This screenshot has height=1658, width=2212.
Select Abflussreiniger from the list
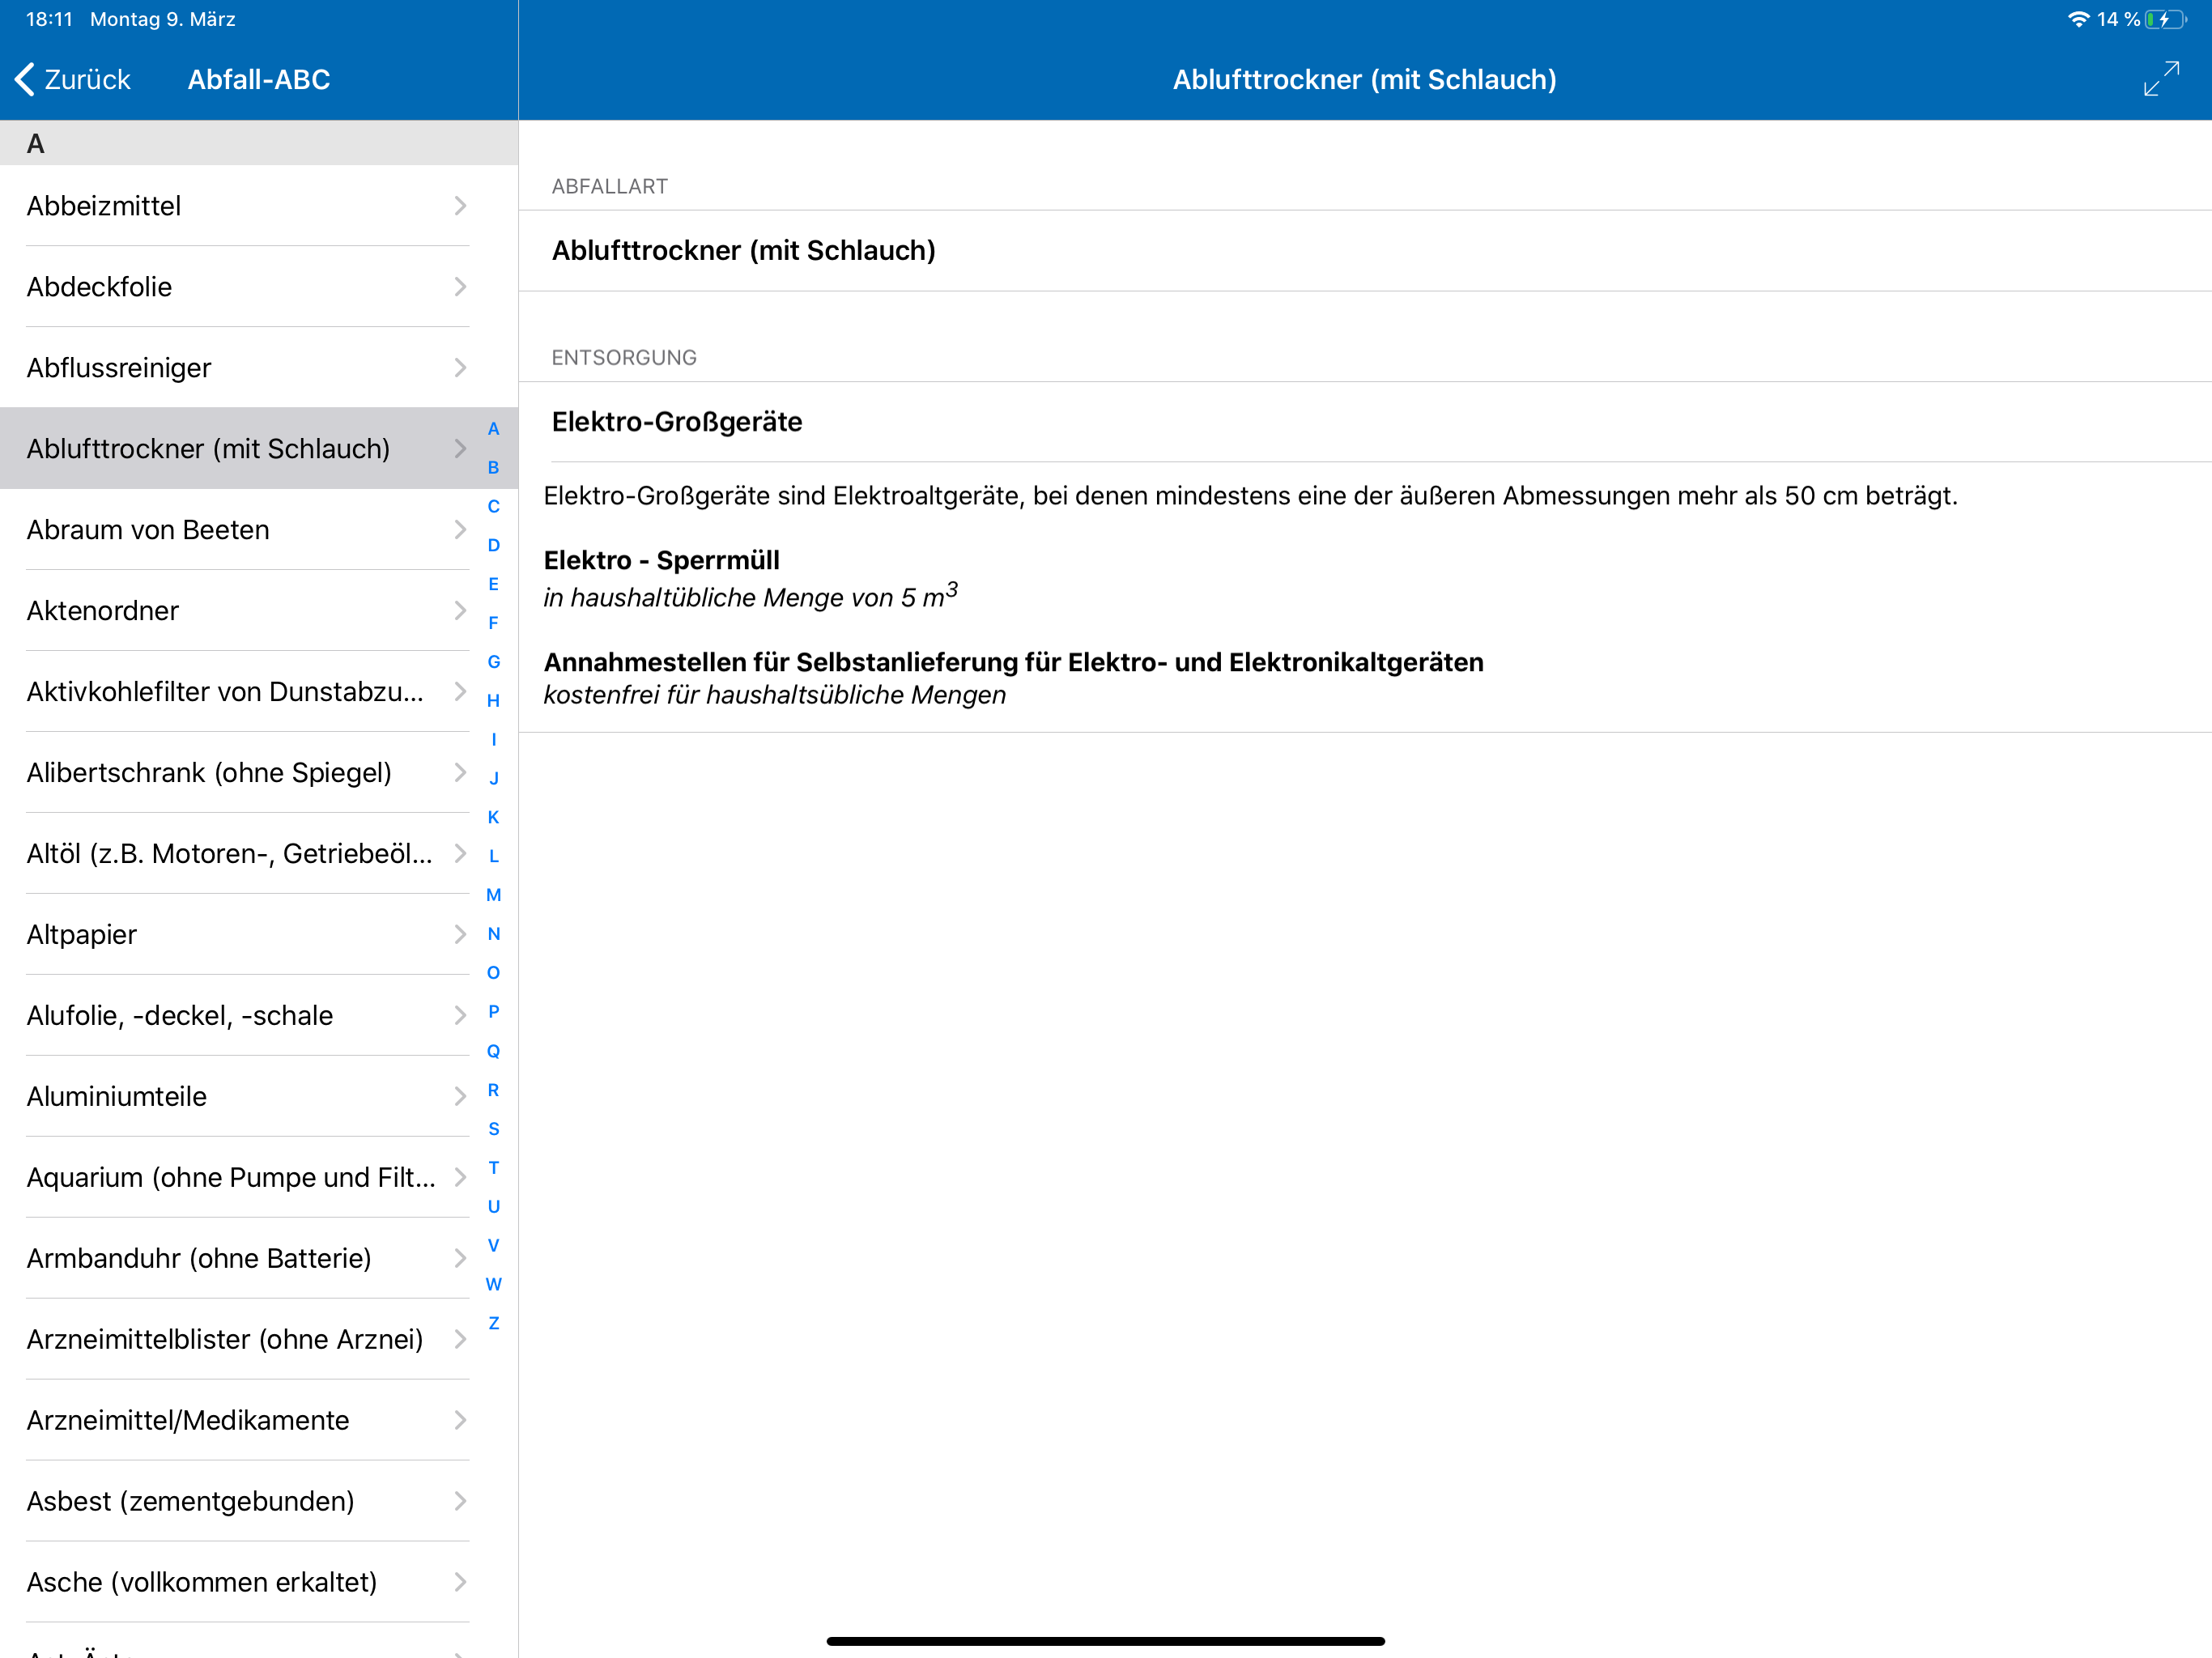pos(259,368)
